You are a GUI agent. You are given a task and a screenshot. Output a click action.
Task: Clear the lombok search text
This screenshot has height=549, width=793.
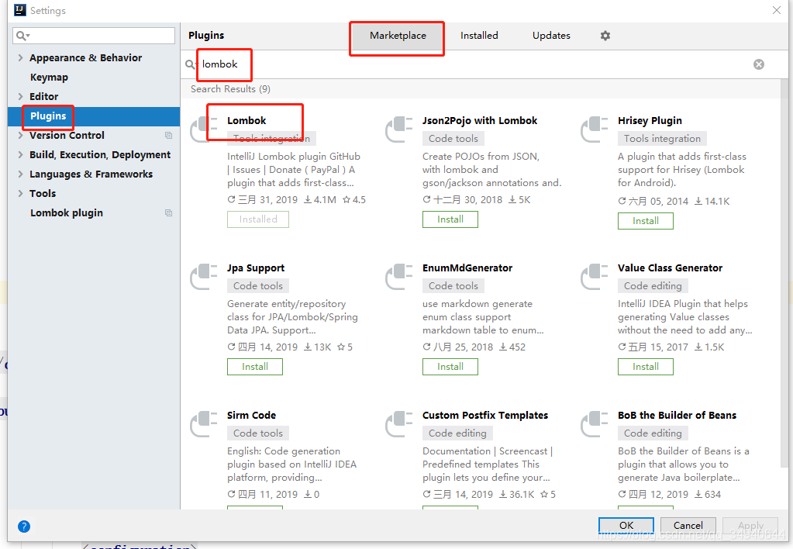759,64
